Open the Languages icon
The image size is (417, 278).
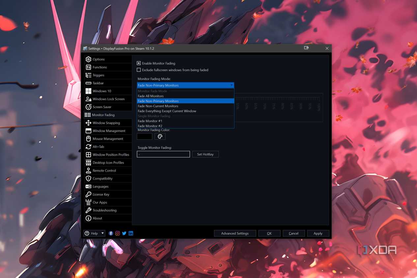(x=88, y=186)
